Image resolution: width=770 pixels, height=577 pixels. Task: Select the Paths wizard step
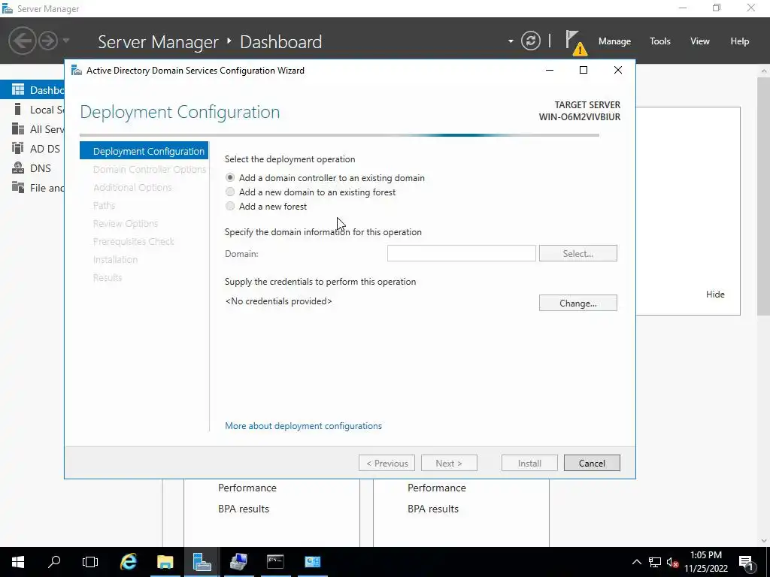[104, 206]
